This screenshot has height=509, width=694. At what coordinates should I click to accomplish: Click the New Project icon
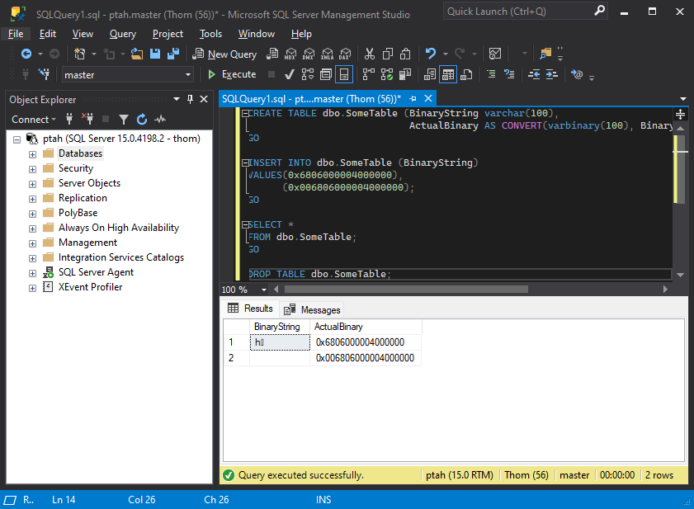pos(80,54)
